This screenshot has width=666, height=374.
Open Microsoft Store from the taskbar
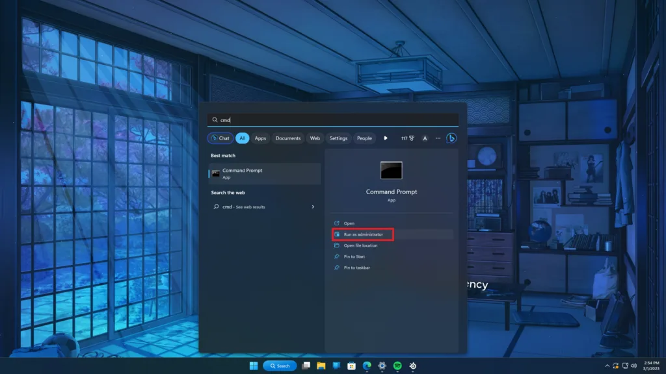pos(352,366)
